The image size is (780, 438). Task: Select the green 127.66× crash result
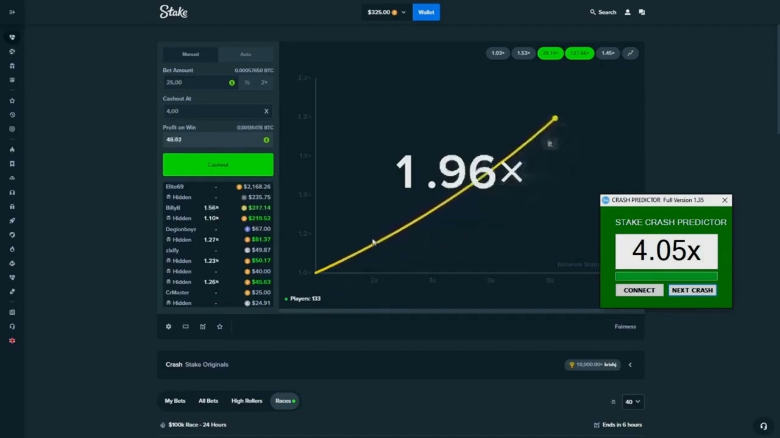tap(579, 53)
